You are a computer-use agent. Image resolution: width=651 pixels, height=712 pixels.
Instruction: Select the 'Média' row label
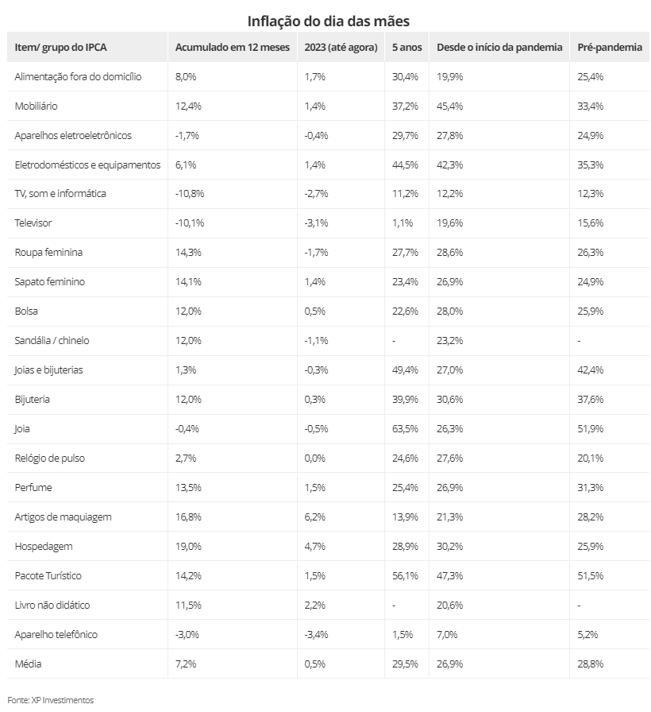point(28,664)
